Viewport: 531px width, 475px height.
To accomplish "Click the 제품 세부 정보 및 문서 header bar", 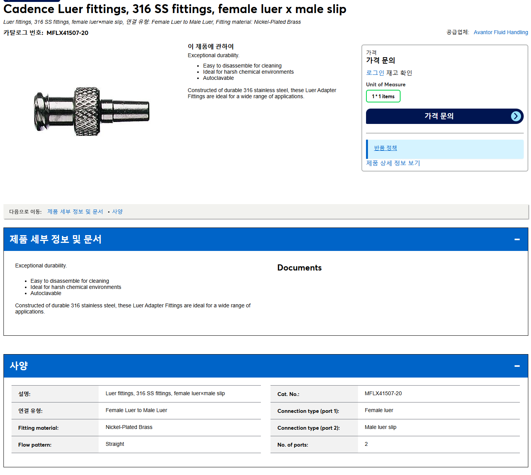I will pos(265,239).
